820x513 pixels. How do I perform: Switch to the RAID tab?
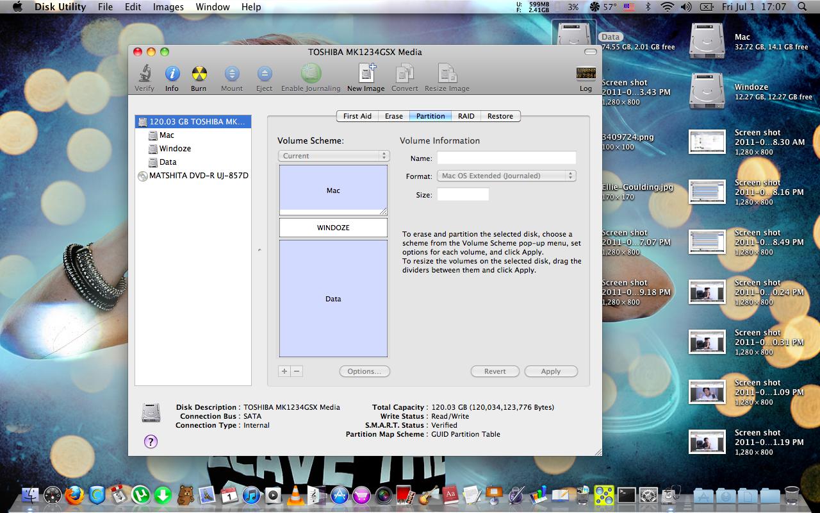pos(466,116)
